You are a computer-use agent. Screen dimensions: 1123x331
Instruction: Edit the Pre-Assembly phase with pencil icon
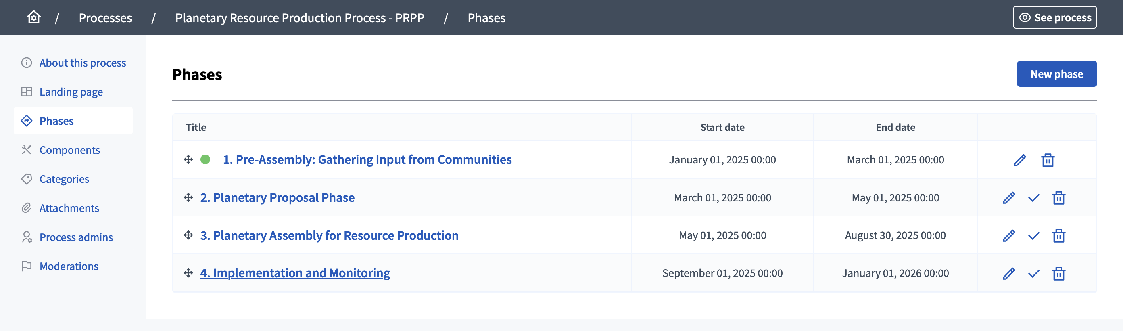(x=1020, y=160)
